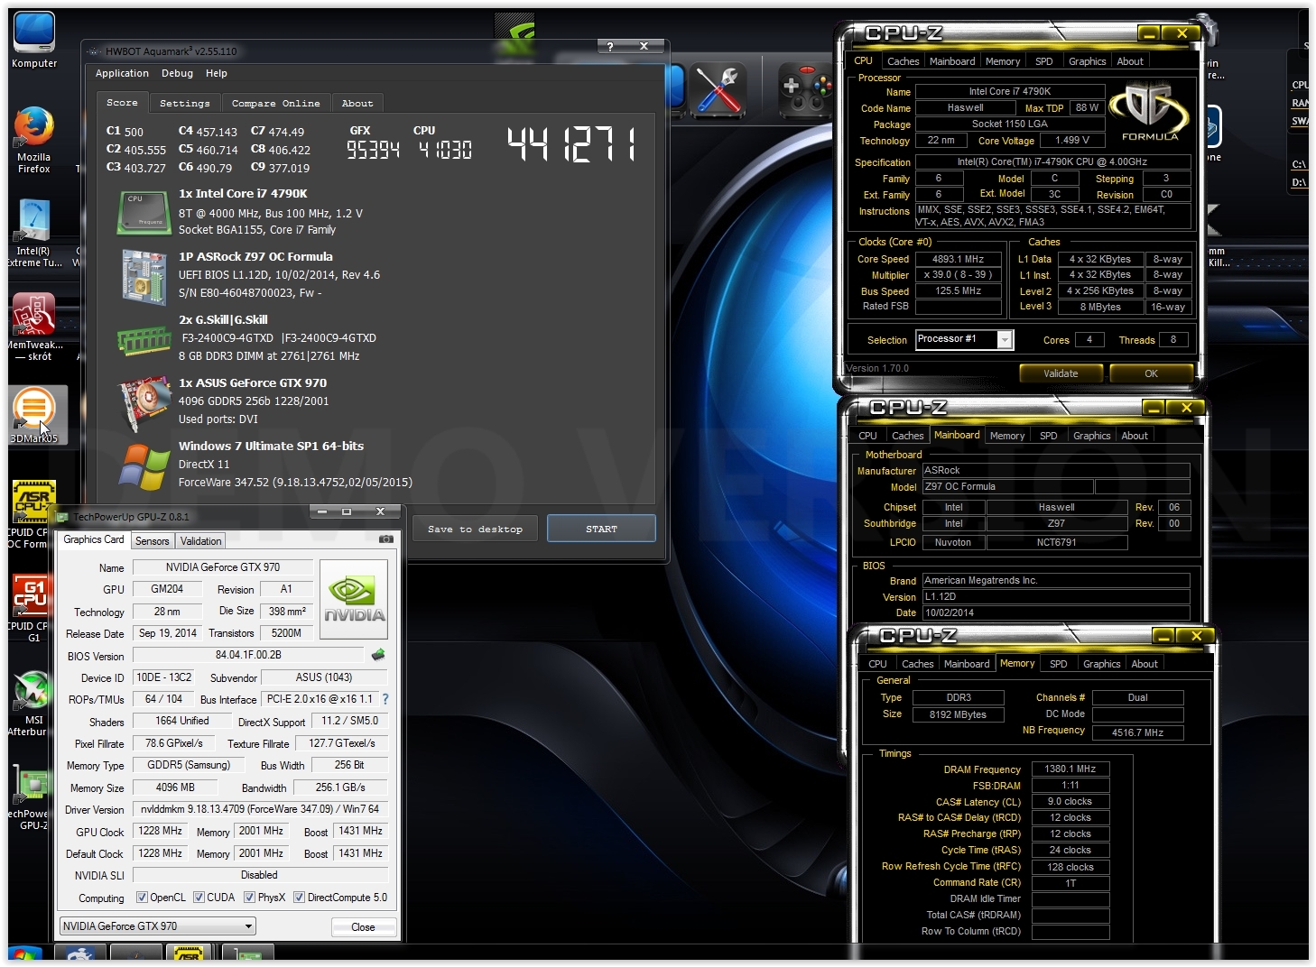
Task: Click the graphics card icon in Aquamark
Action: 144,403
